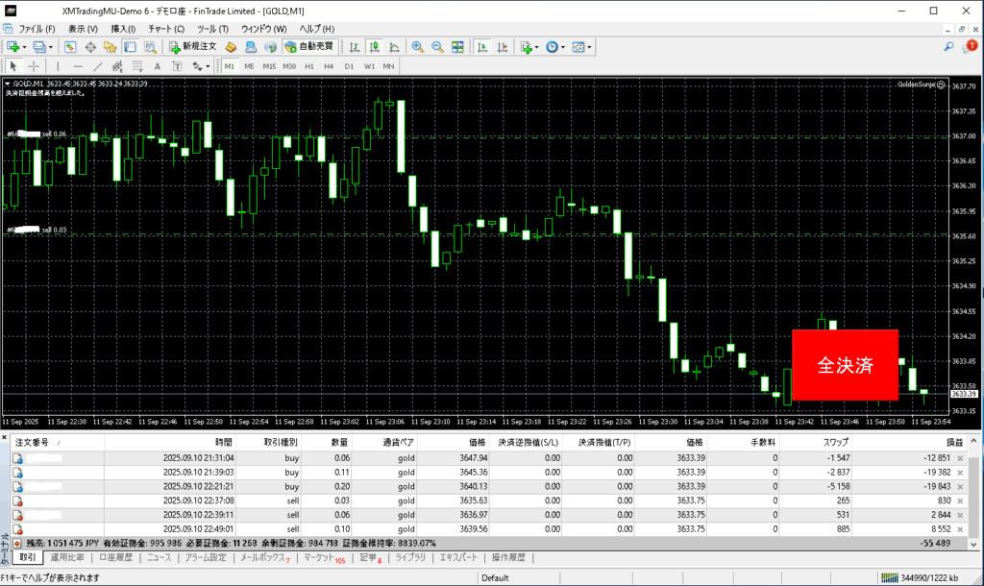The width and height of the screenshot is (984, 586).
Task: Open the チャート (Chart) menu
Action: coord(165,29)
